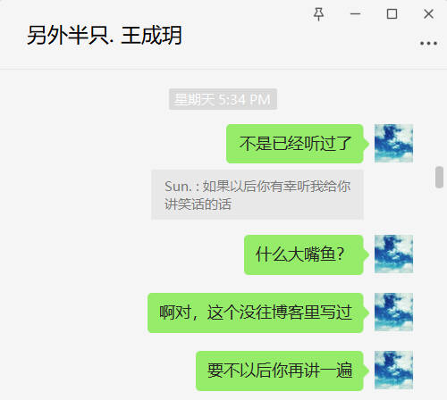Select the "啊对，这个没往博客里写过" bubble

click(256, 312)
